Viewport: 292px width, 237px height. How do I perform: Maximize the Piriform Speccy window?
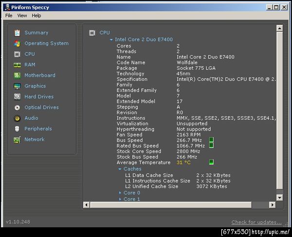click(x=276, y=7)
